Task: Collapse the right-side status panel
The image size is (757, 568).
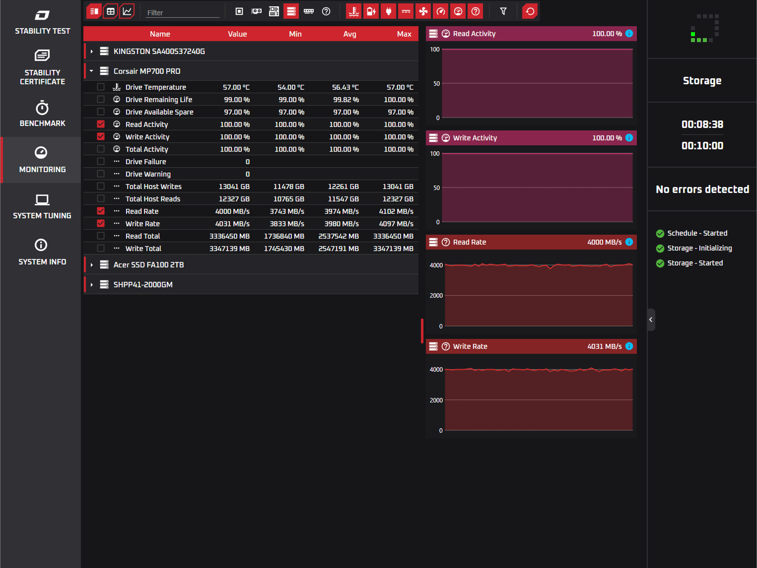Action: [651, 319]
